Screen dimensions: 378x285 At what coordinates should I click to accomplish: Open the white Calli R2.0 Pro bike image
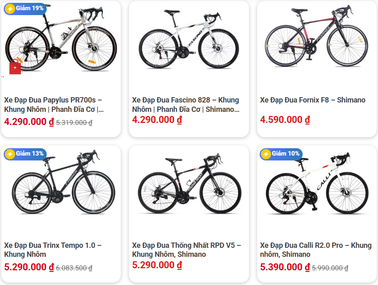pyautogui.click(x=317, y=184)
